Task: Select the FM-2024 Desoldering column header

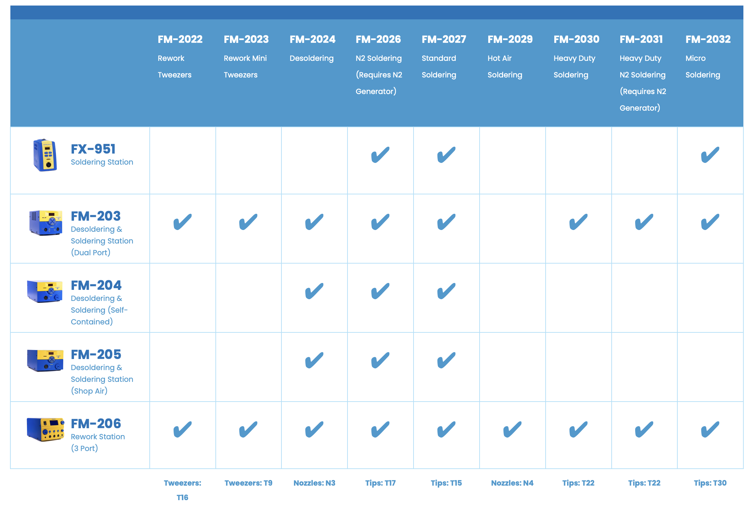Action: [x=313, y=48]
